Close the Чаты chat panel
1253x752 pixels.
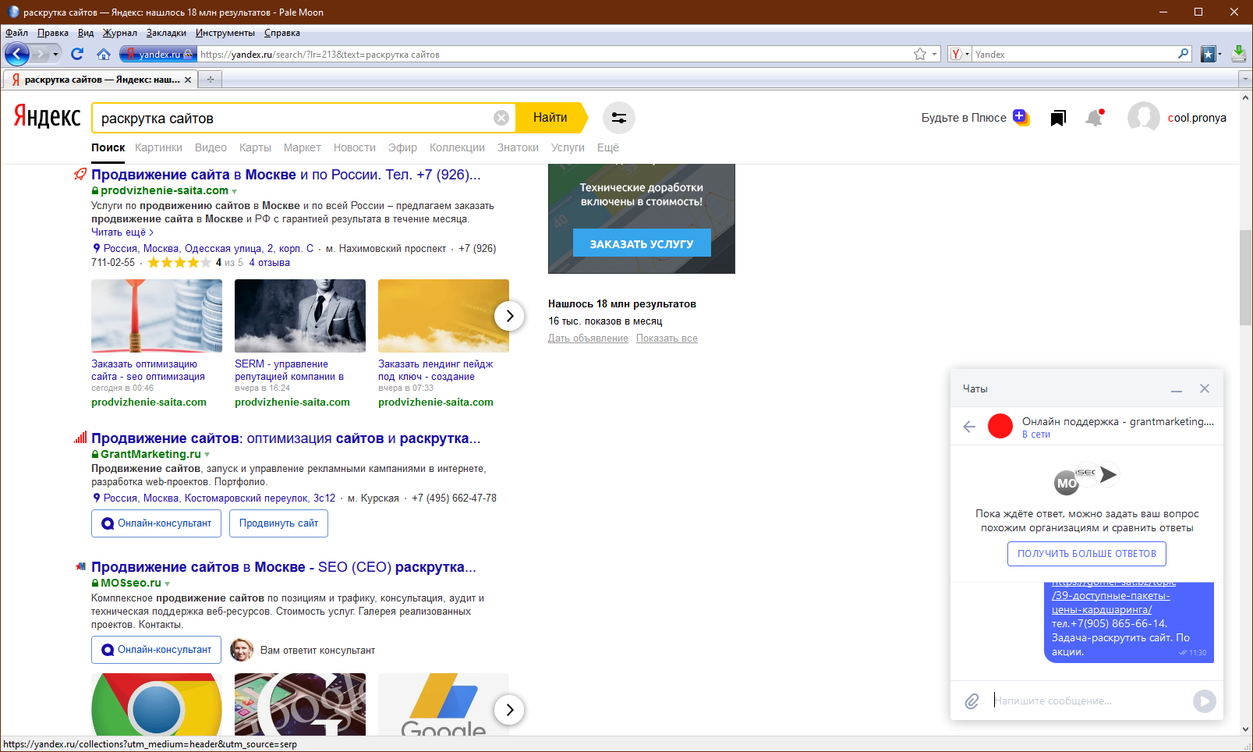(x=1205, y=388)
